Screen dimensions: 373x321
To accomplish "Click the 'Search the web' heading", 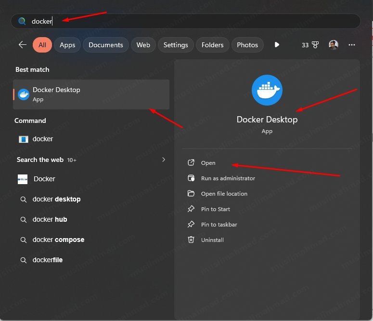I will click(x=40, y=160).
